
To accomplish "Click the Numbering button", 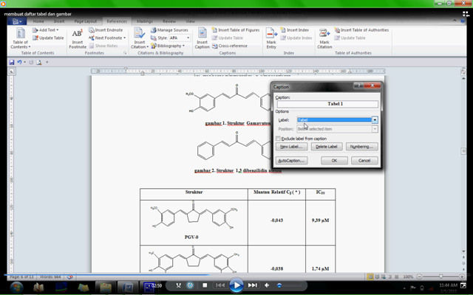I will click(361, 147).
